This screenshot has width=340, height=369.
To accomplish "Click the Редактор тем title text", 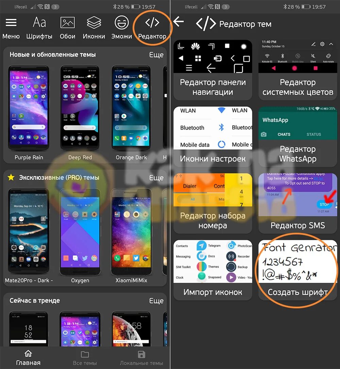I will (x=245, y=24).
